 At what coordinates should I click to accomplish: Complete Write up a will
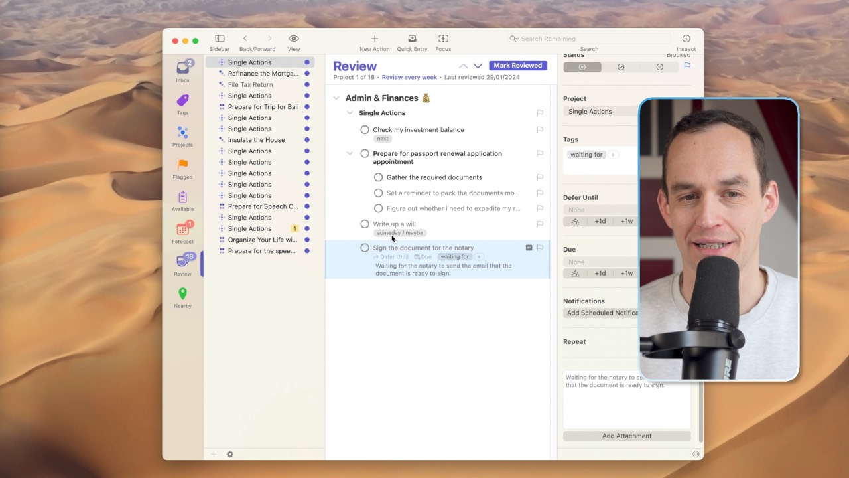[365, 224]
